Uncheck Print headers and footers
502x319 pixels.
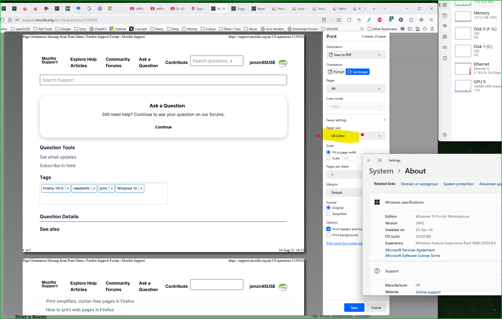tap(328, 229)
